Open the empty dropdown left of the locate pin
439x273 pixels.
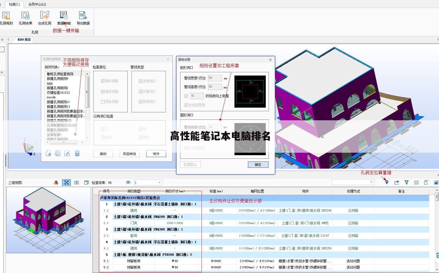click(x=353, y=182)
